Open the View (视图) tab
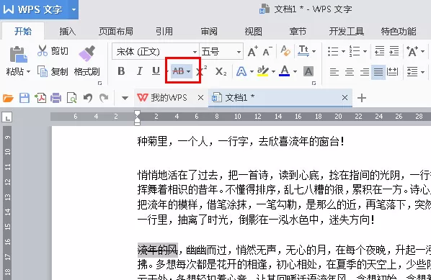The height and width of the screenshot is (280, 431). 253,32
